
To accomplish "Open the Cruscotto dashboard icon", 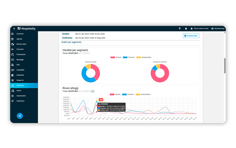I will (12, 34).
